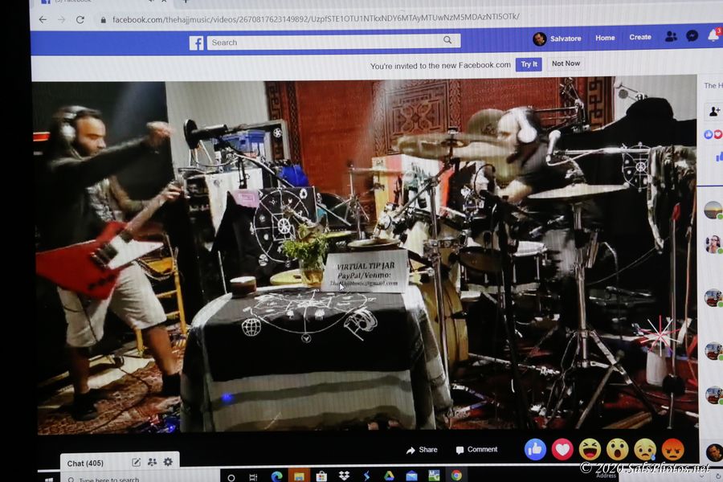This screenshot has width=723, height=482.
Task: Open chat settings gear
Action: [168, 462]
